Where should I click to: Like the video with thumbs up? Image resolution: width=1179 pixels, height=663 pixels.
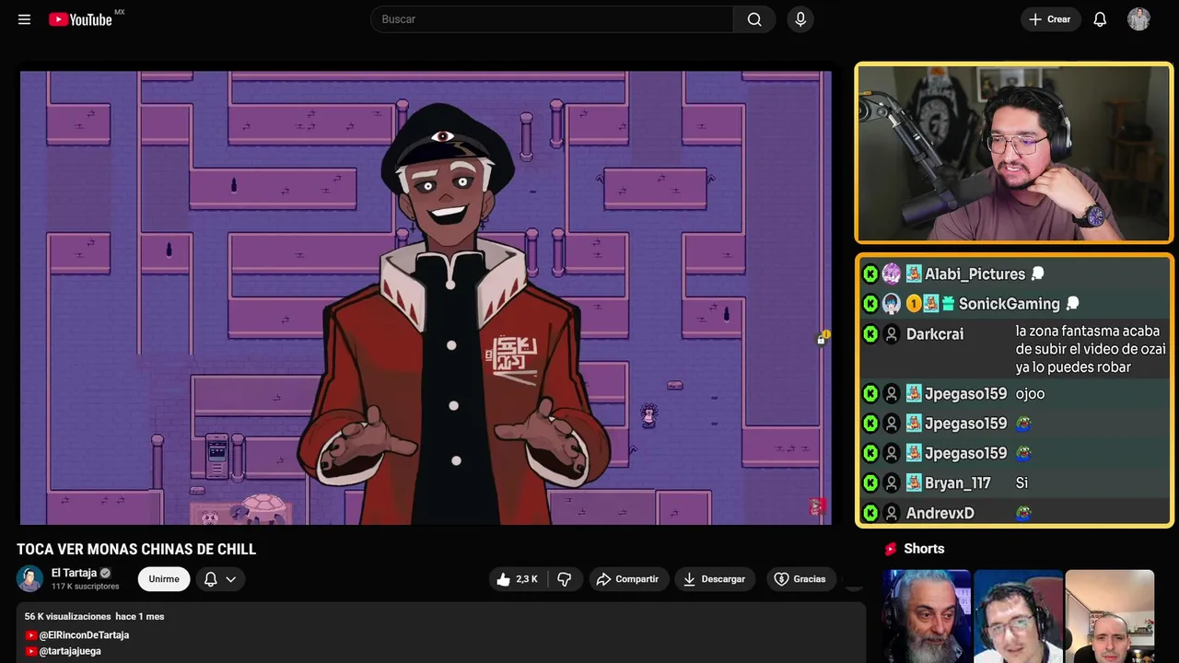pyautogui.click(x=517, y=579)
